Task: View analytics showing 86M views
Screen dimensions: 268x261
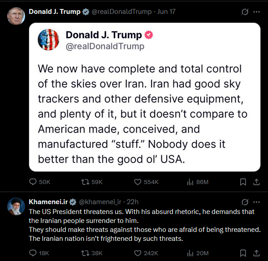Action: [198, 182]
